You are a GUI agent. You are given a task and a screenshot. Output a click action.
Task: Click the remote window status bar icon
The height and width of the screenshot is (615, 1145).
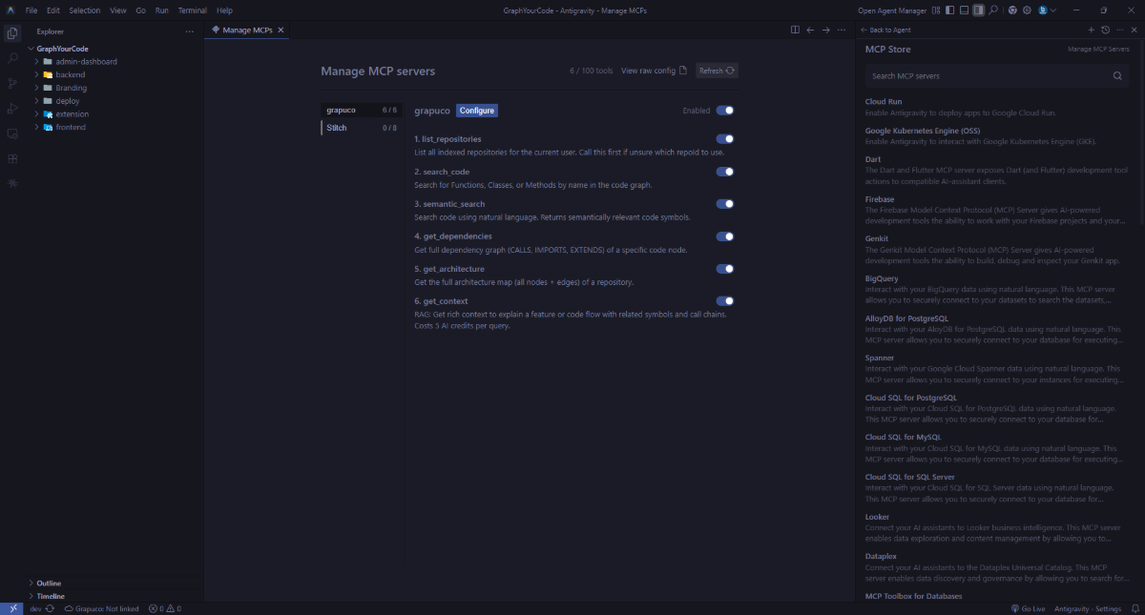pos(11,608)
